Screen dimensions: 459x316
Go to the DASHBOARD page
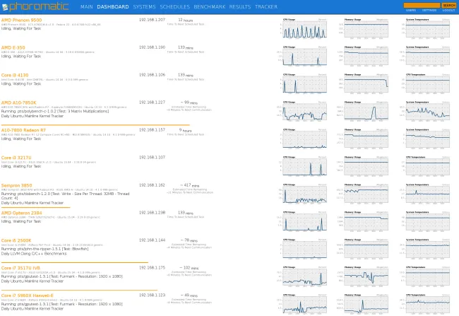coord(113,6)
